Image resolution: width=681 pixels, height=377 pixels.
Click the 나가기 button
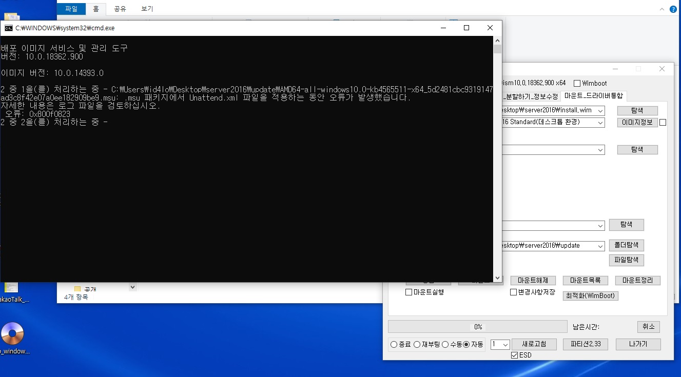coord(638,344)
